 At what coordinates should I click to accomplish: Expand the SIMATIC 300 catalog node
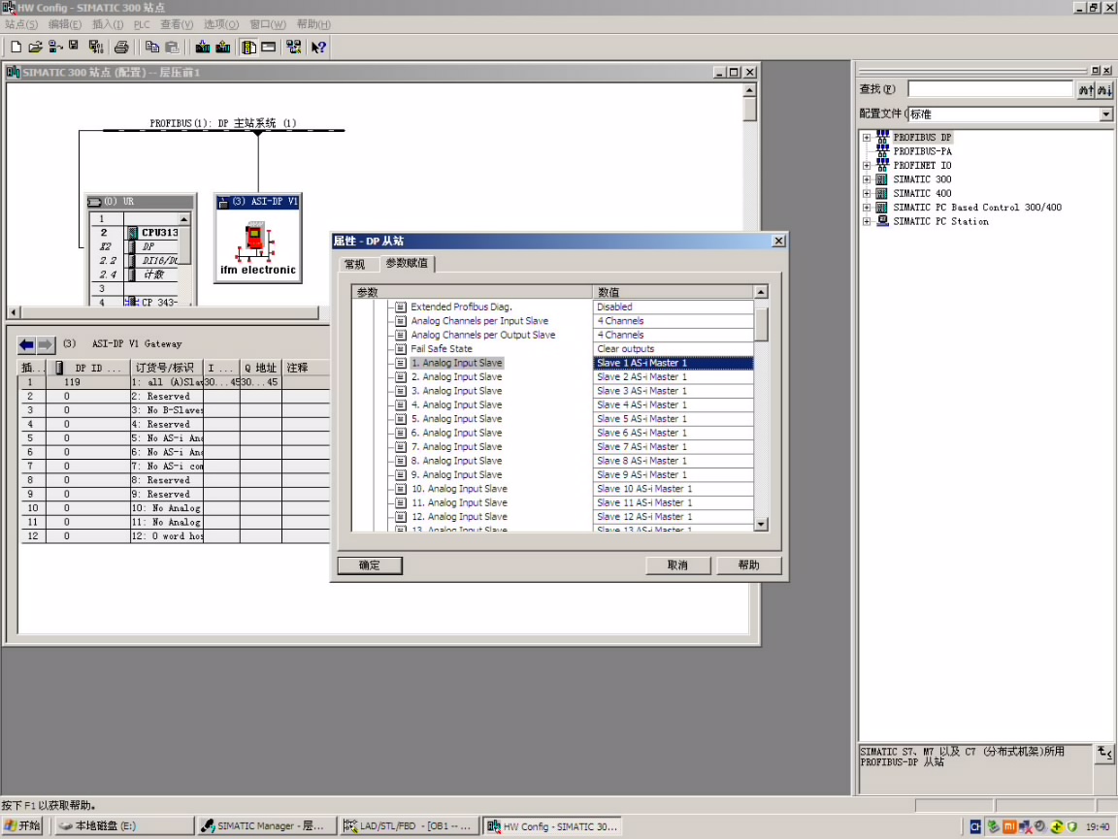click(x=867, y=179)
